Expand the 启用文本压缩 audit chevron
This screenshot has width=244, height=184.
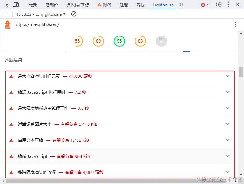[x=228, y=140]
